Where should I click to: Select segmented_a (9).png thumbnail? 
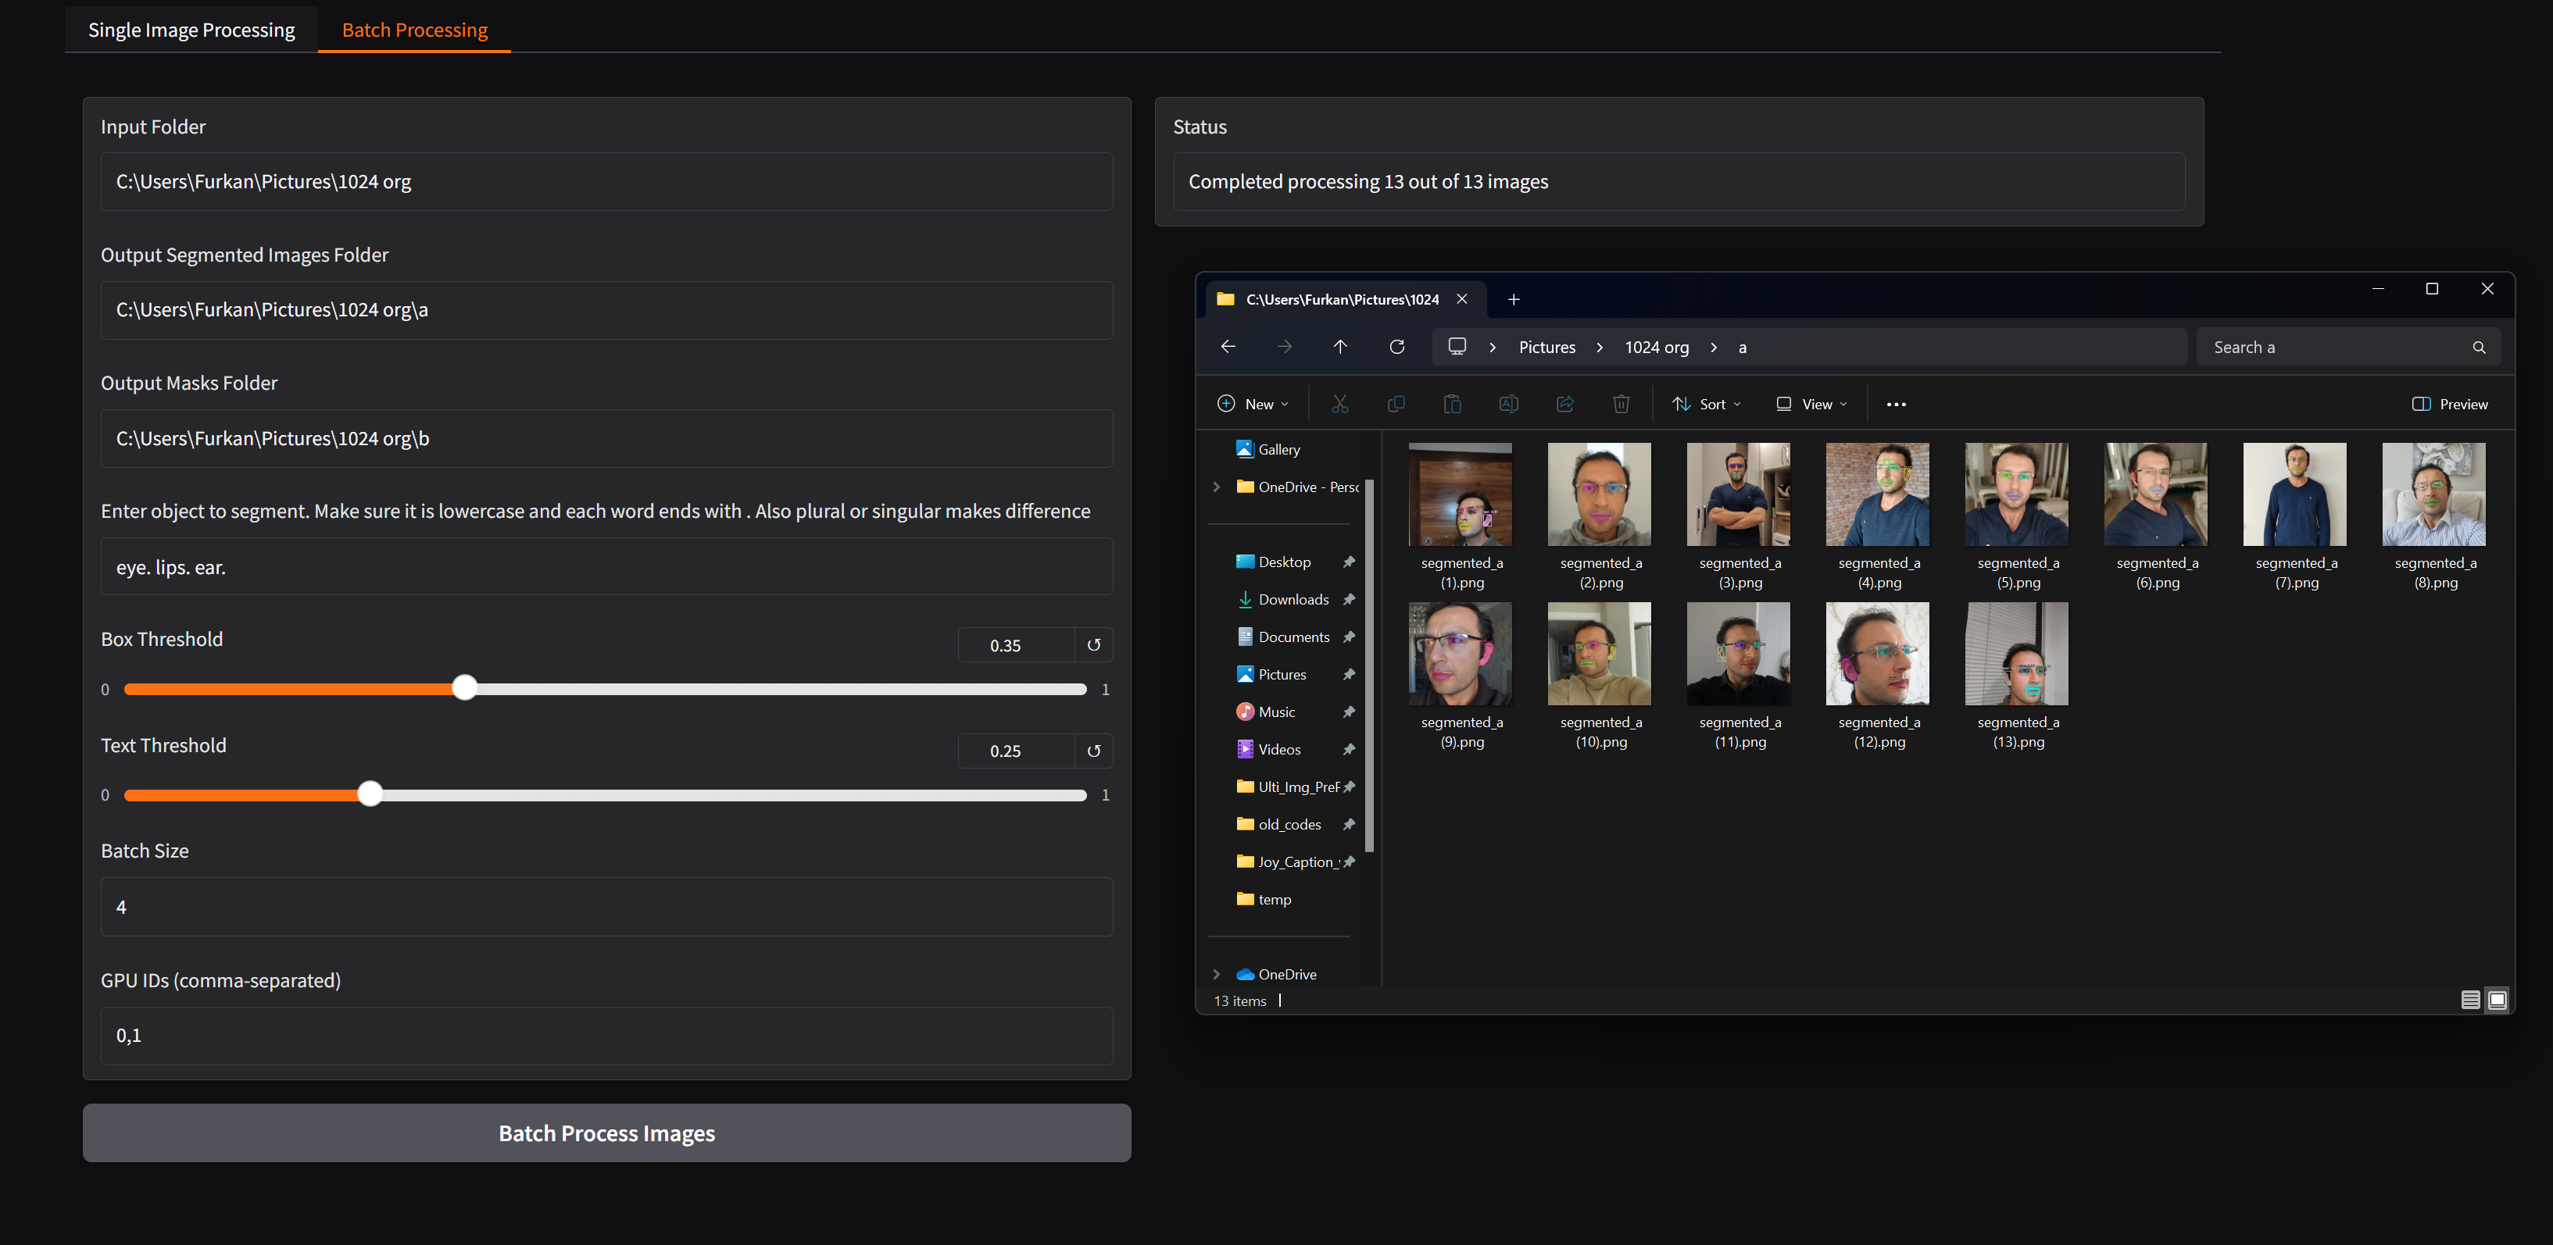click(1461, 654)
